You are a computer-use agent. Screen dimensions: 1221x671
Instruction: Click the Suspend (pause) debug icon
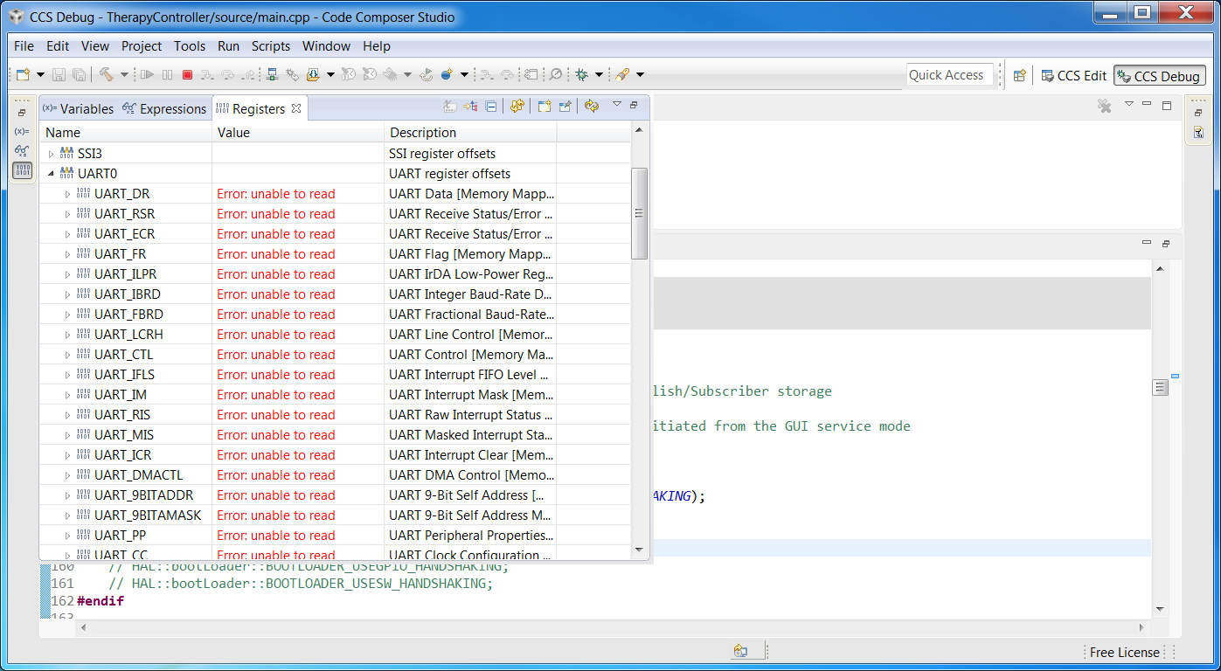[167, 75]
